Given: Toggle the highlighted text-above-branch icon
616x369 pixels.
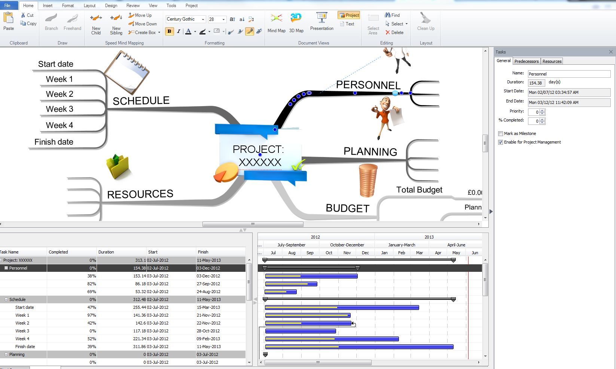Looking at the screenshot, I should [250, 31].
